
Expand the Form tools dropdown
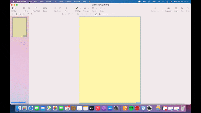(96, 8)
